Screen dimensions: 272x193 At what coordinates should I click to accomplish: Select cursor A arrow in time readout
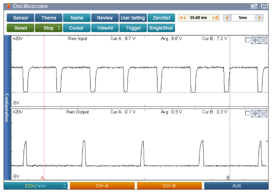[183, 18]
